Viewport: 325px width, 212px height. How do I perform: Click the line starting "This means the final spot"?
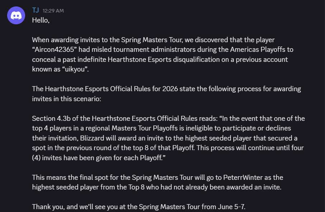tap(157, 177)
